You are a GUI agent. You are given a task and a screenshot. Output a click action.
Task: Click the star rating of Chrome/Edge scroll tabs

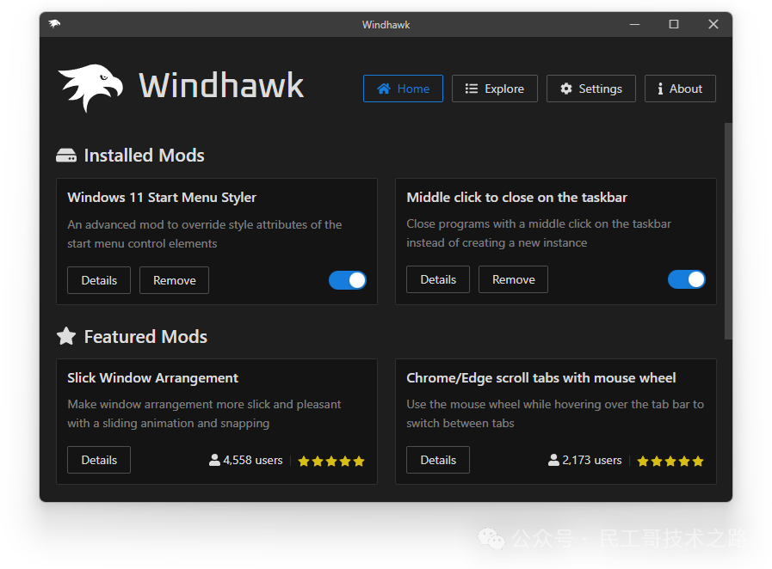pos(670,461)
